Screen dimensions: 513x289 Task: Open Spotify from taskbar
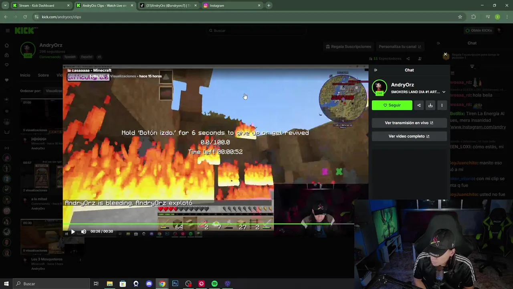click(x=214, y=284)
